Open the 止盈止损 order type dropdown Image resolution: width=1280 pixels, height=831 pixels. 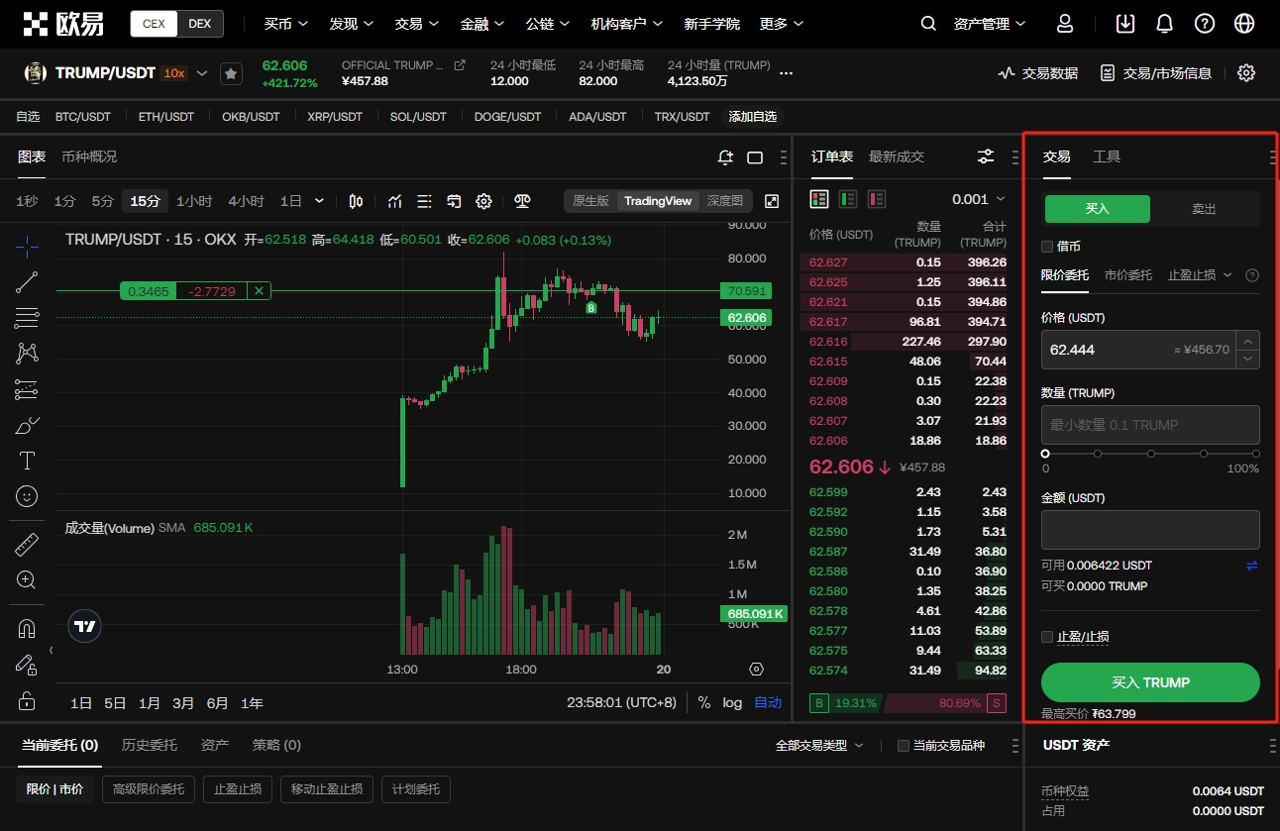(x=1199, y=274)
